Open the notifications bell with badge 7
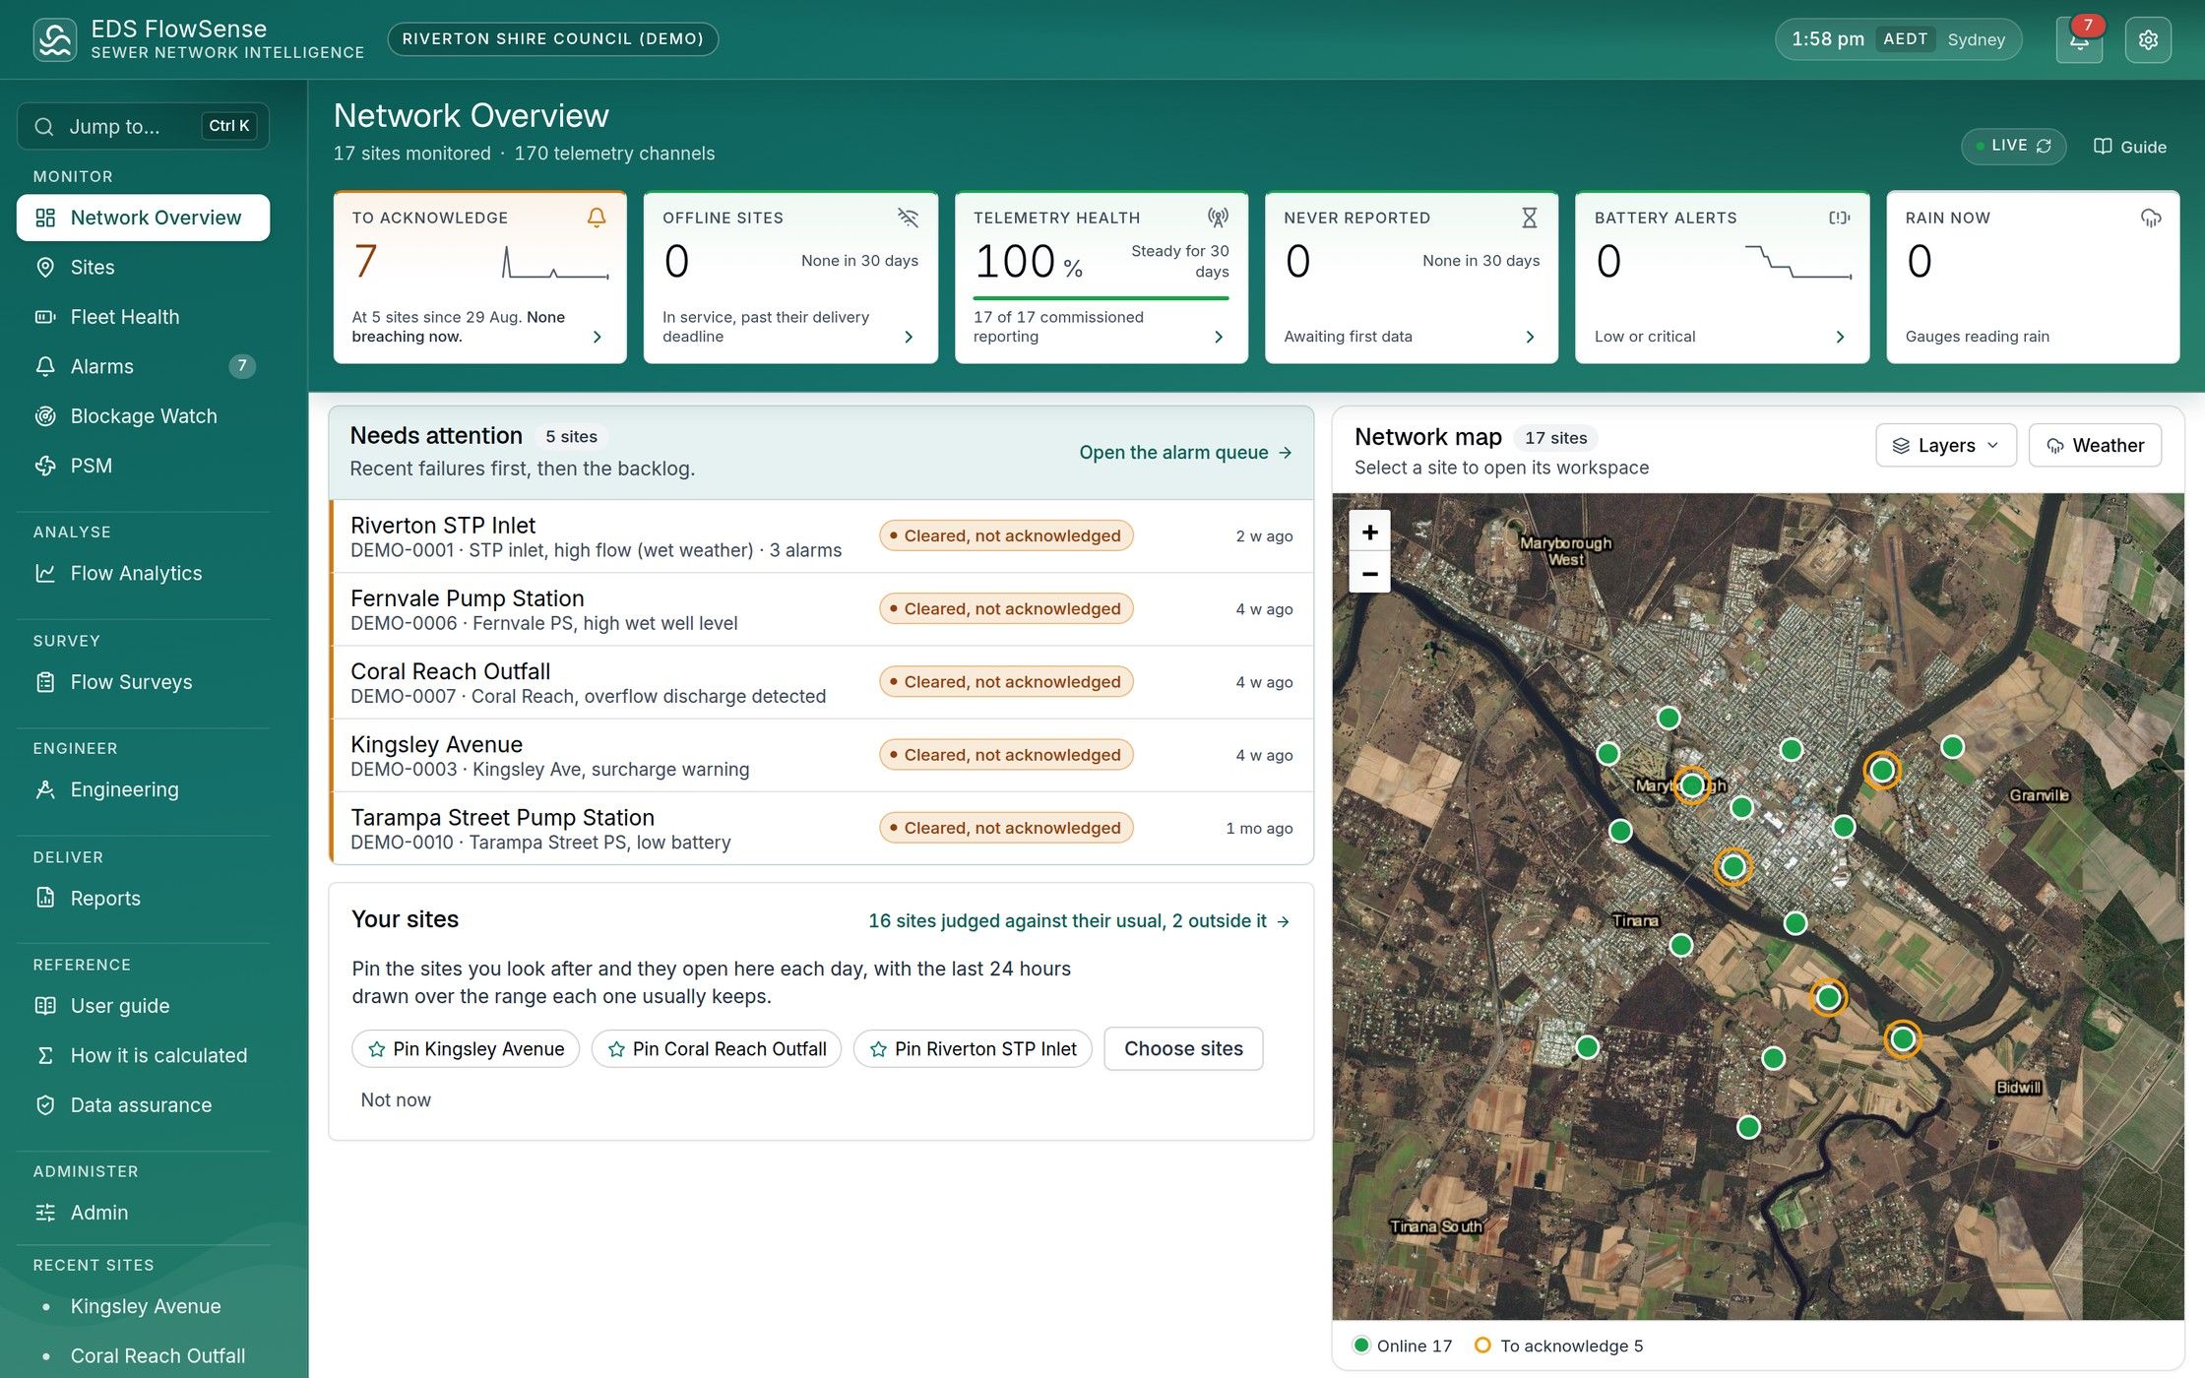Screen dimensions: 2205x1378 (2079, 39)
